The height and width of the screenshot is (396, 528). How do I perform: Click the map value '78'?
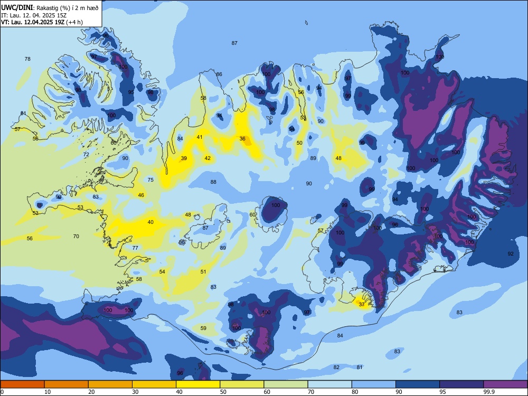pos(27,59)
